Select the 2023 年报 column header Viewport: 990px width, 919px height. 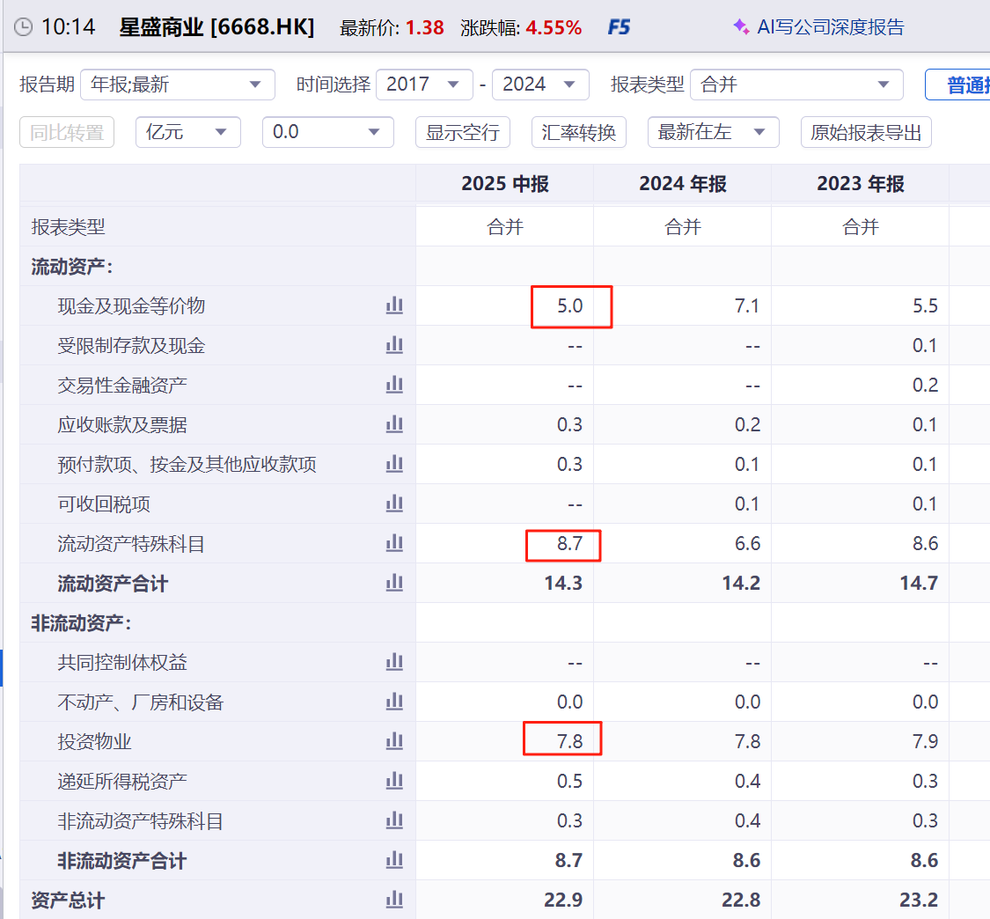[860, 183]
